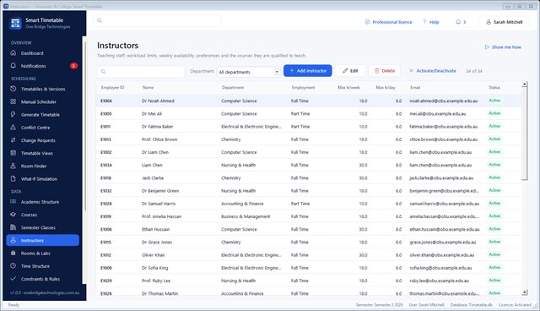The height and width of the screenshot is (311, 540).
Task: Open Constraints & Rules checkmark icon
Action: pos(13,279)
